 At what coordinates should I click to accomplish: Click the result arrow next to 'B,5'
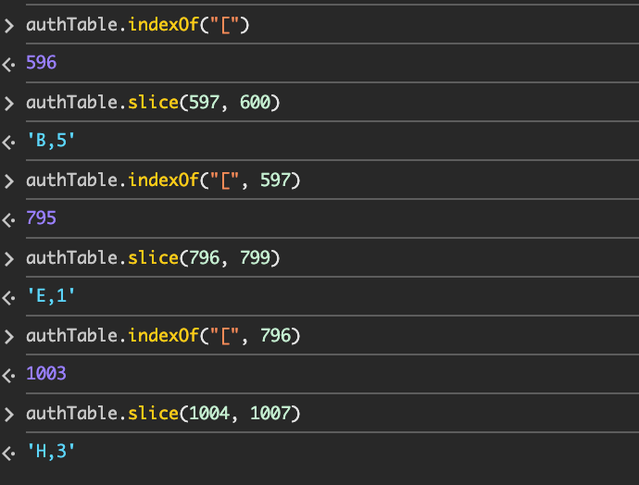click(8, 142)
